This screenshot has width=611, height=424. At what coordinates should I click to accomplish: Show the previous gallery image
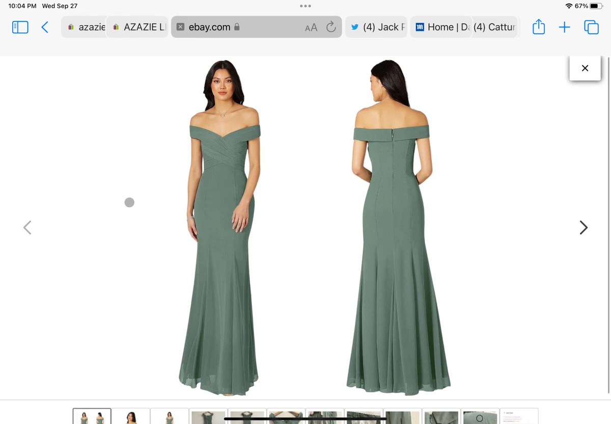27,228
